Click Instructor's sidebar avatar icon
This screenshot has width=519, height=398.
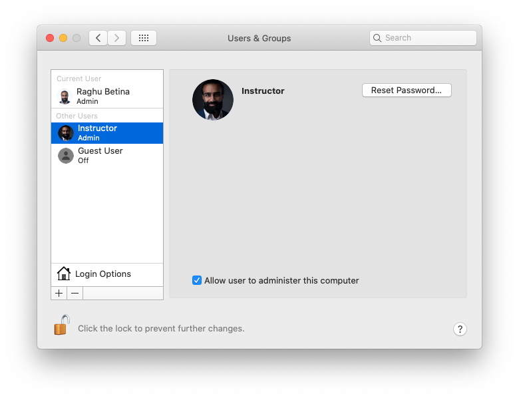click(65, 133)
